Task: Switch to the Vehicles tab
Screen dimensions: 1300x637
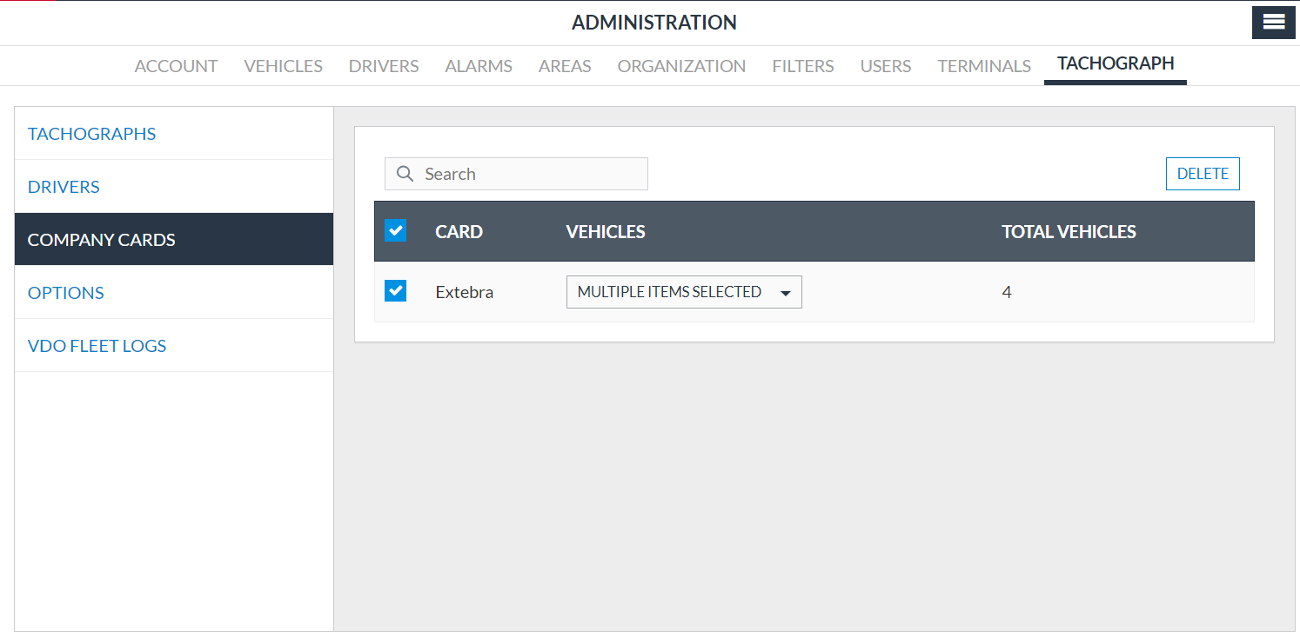Action: click(283, 66)
